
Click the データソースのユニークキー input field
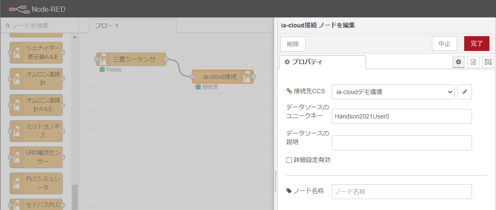[x=402, y=116]
